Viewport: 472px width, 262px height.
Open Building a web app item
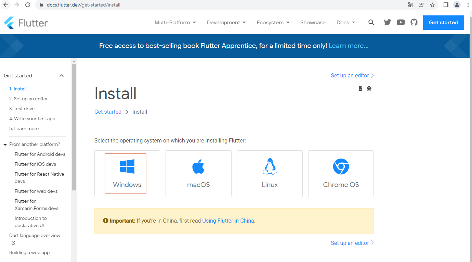tap(29, 252)
